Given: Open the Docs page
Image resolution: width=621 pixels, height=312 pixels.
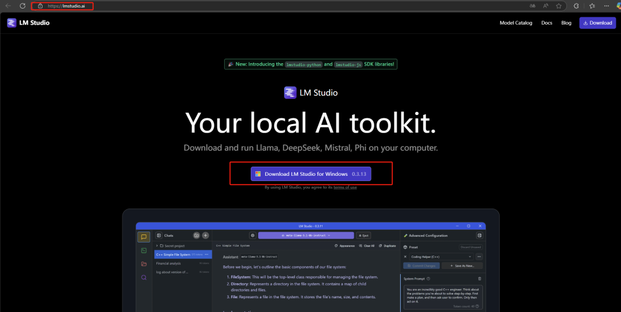Looking at the screenshot, I should 547,23.
